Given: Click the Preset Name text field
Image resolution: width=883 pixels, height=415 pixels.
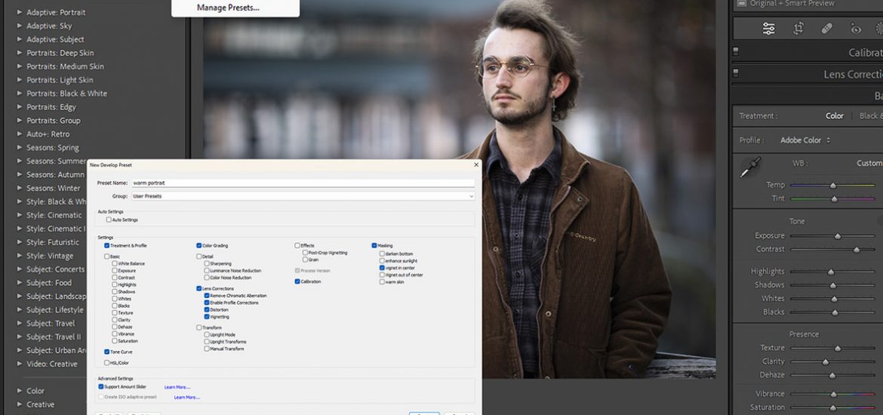Looking at the screenshot, I should pos(302,183).
